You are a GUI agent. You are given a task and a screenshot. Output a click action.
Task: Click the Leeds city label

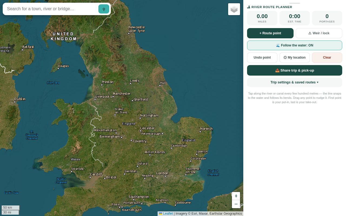pos(135,81)
